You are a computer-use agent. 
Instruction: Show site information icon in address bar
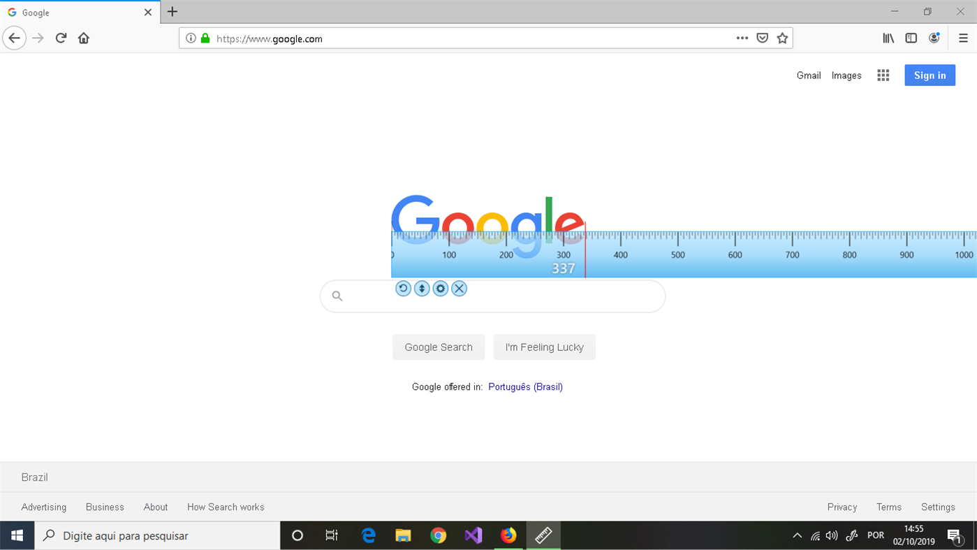click(x=191, y=38)
